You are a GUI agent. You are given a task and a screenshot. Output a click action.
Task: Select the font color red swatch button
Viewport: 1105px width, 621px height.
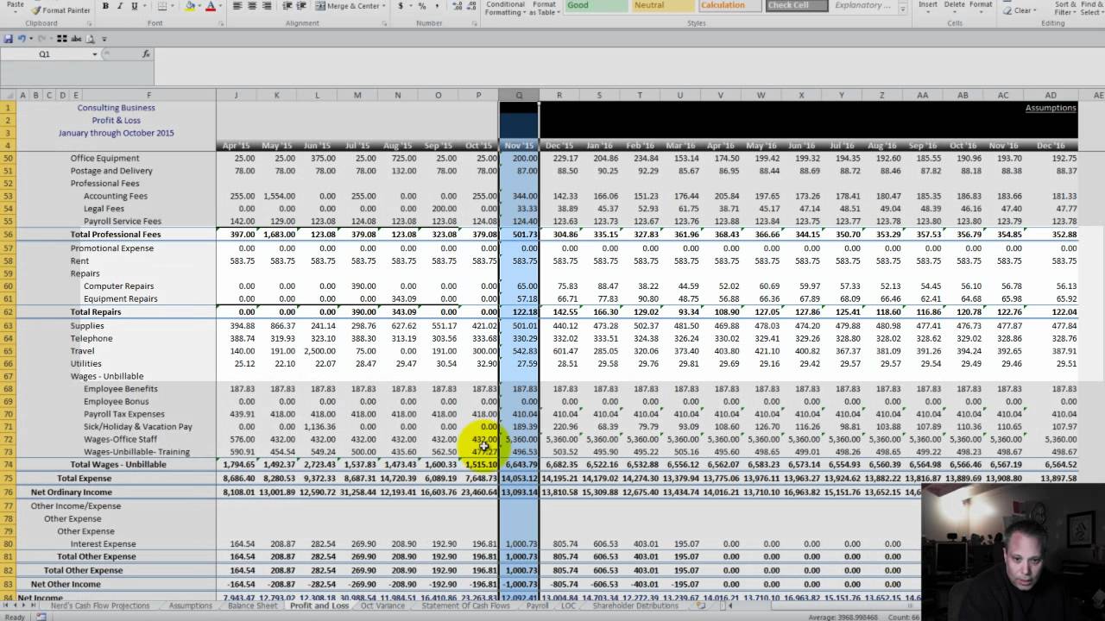pos(210,6)
